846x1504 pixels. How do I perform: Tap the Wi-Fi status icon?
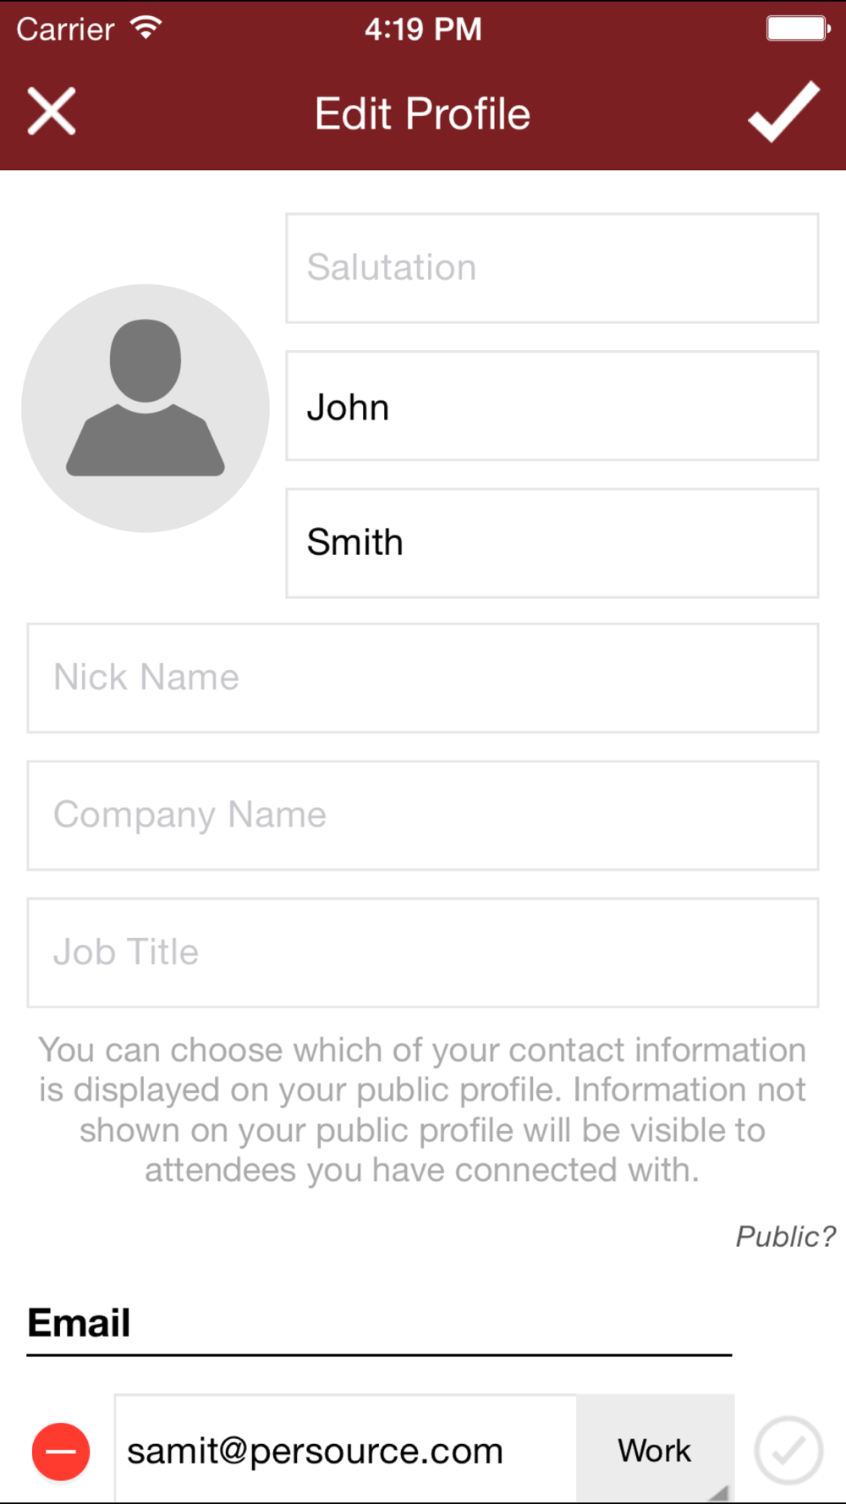point(146,28)
